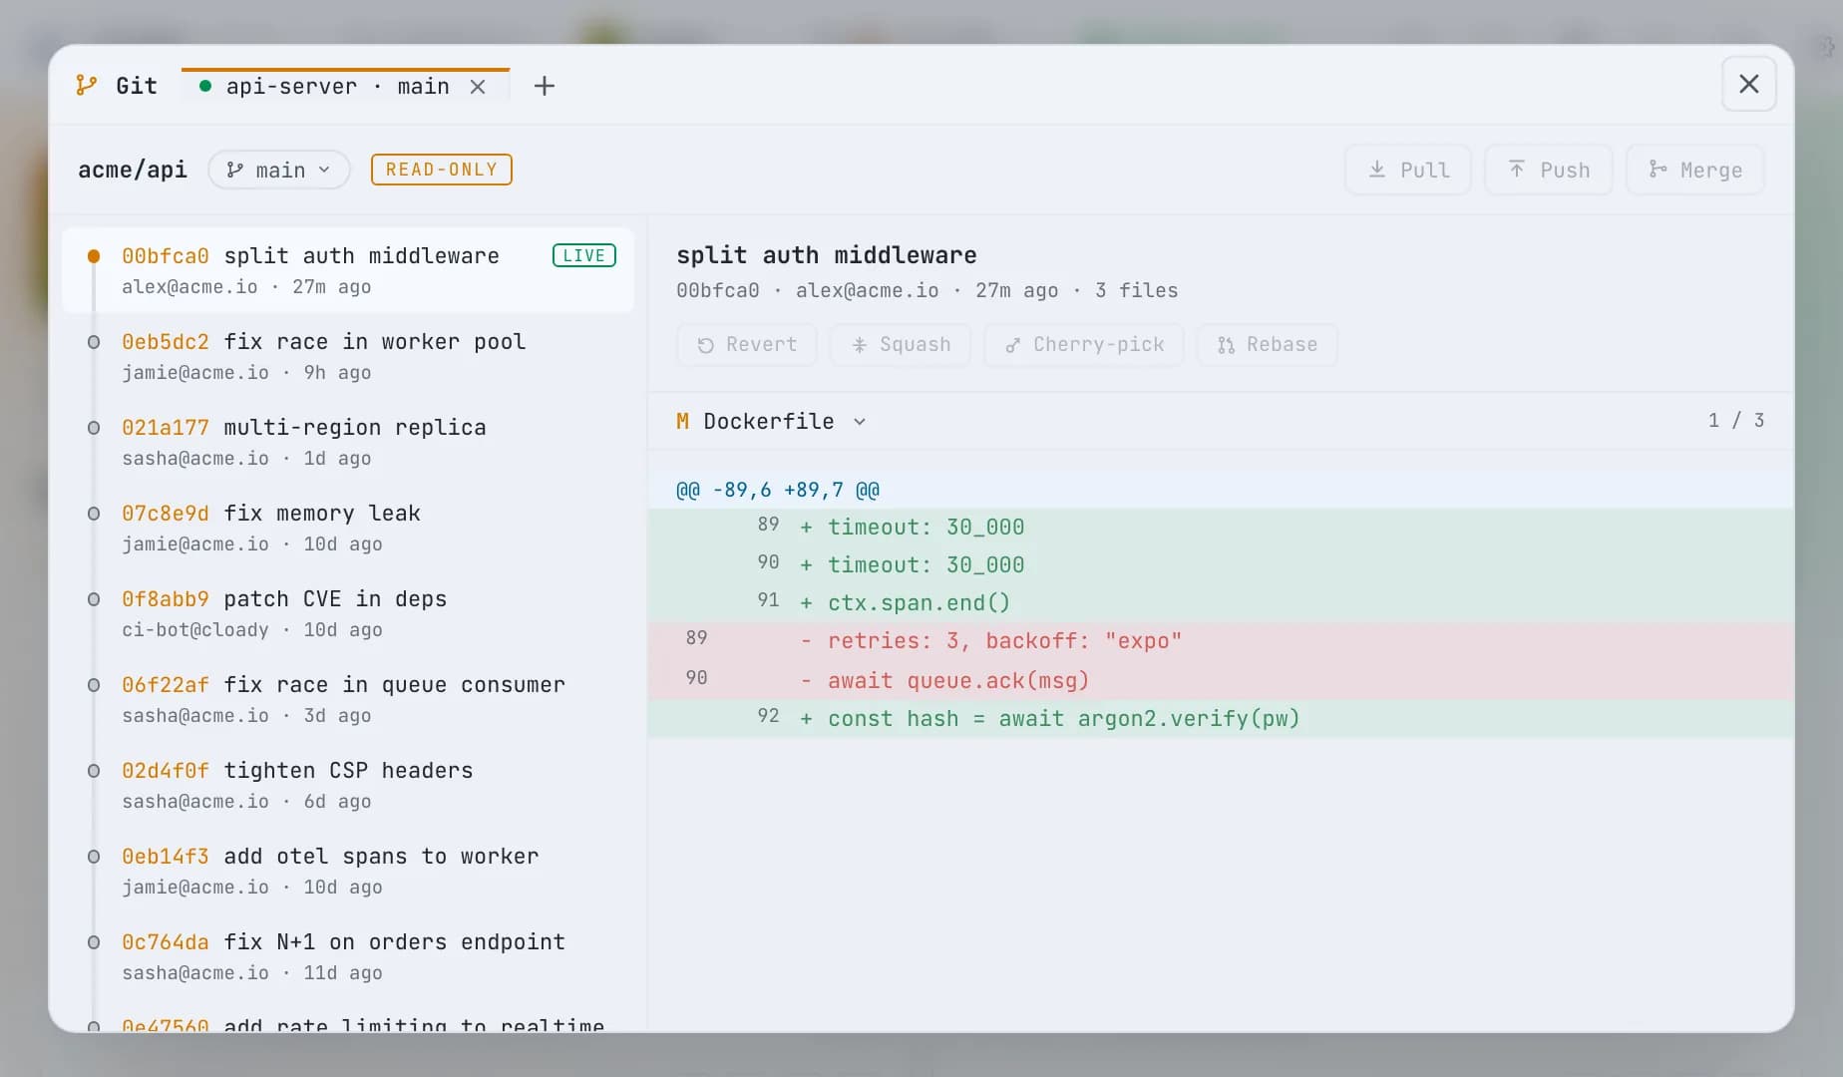Click the acme/api repository name
This screenshot has width=1843, height=1077.
point(133,170)
